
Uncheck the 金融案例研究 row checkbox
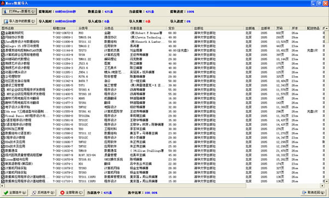point(3,33)
